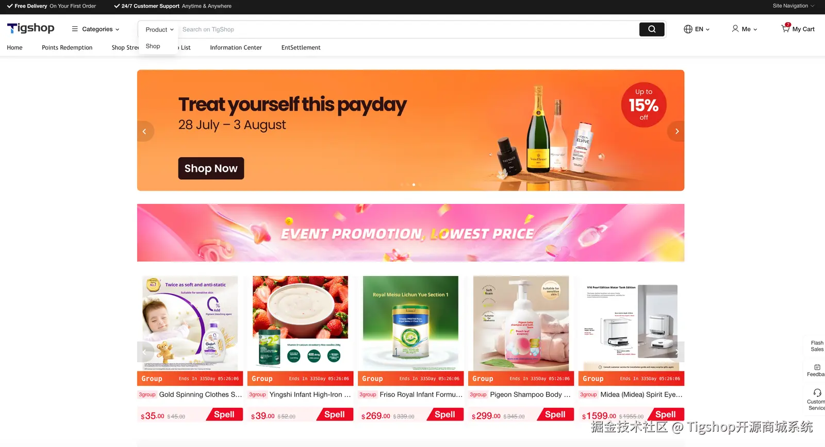Open the Information Center tab
Image resolution: width=825 pixels, height=447 pixels.
pyautogui.click(x=236, y=47)
